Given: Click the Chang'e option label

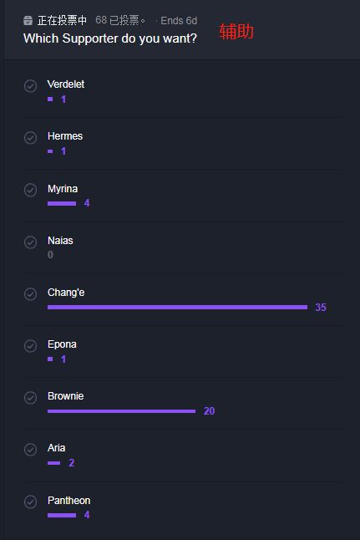Looking at the screenshot, I should click(66, 293).
